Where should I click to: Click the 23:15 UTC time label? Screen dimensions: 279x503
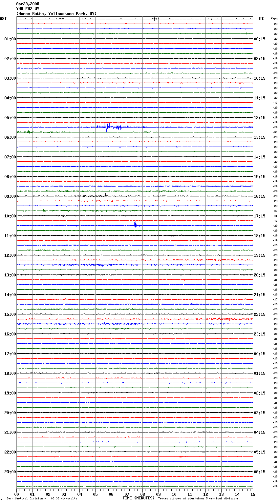coord(260,334)
